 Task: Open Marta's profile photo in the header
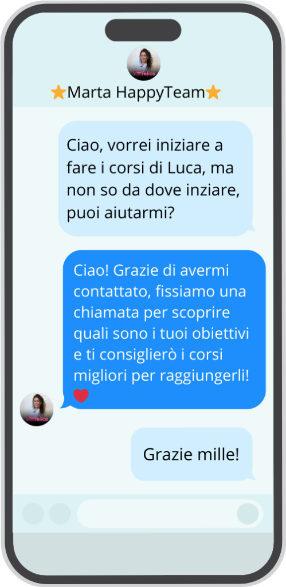pos(143,63)
